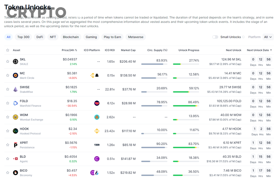Favorite BLD with its star icon

tap(8, 158)
